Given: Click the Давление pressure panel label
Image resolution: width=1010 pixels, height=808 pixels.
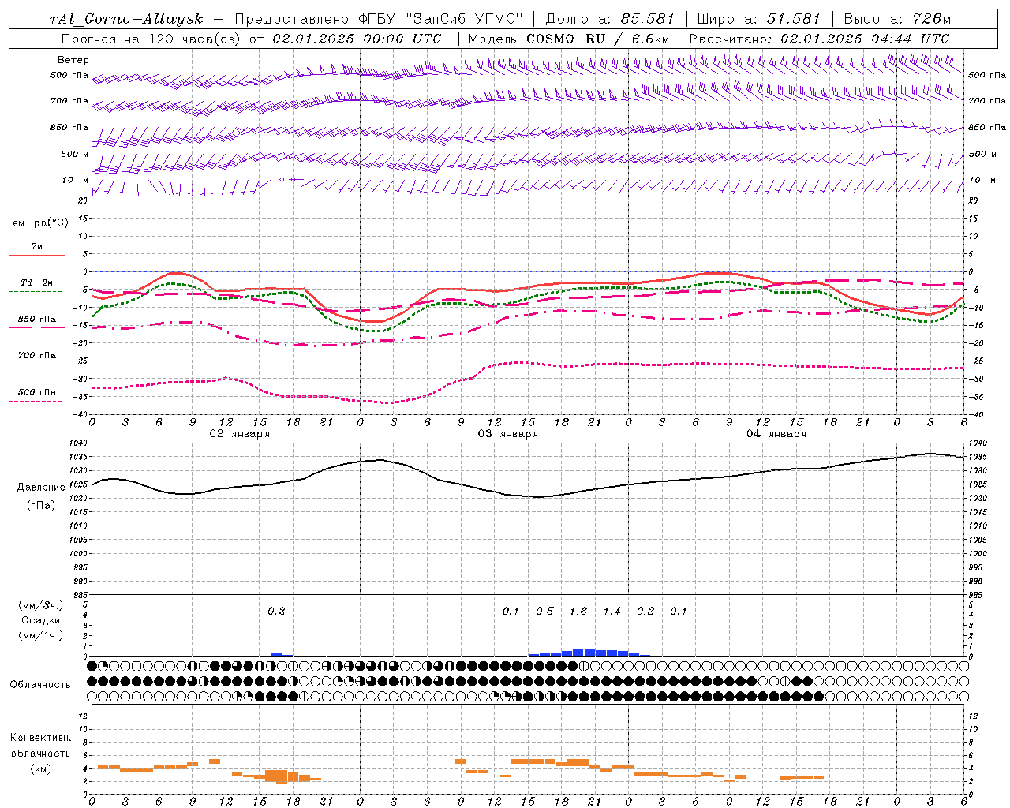Looking at the screenshot, I should pyautogui.click(x=41, y=488).
